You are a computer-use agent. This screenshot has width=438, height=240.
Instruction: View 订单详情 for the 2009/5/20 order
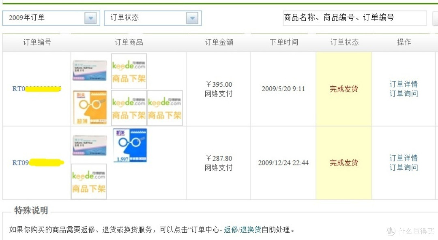coord(404,84)
